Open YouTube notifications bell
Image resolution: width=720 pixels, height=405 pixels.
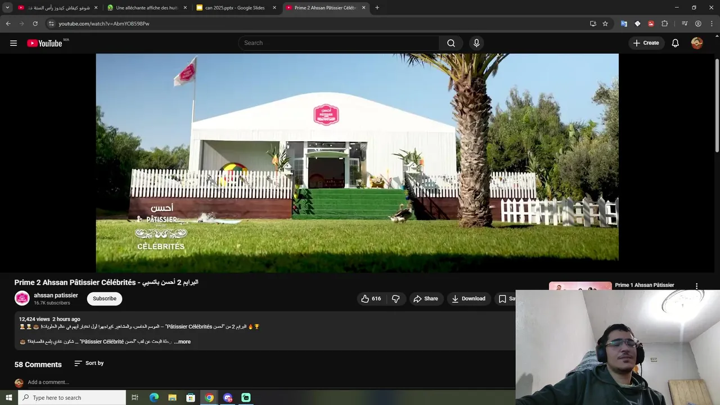click(676, 43)
